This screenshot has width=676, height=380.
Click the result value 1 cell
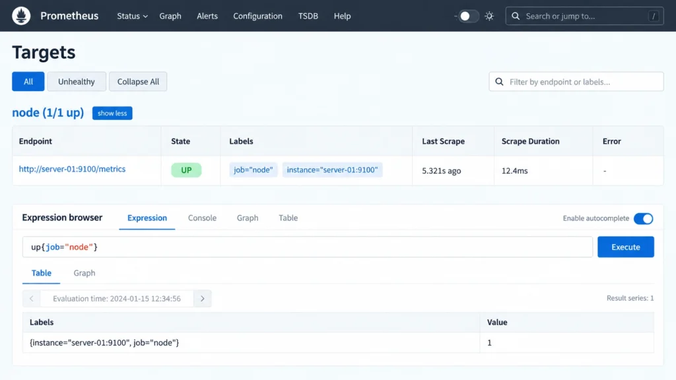[567, 342]
